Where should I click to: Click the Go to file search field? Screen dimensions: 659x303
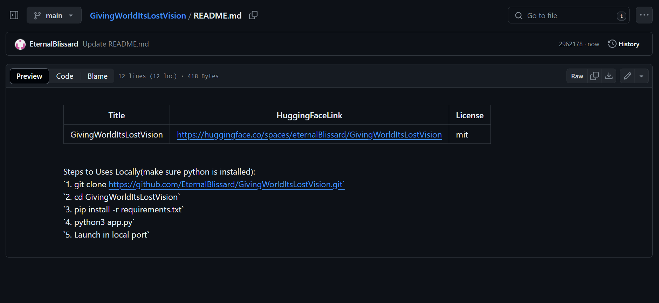coord(569,15)
